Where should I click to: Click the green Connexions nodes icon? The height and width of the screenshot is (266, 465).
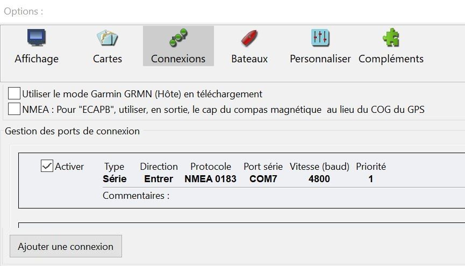[x=178, y=38]
